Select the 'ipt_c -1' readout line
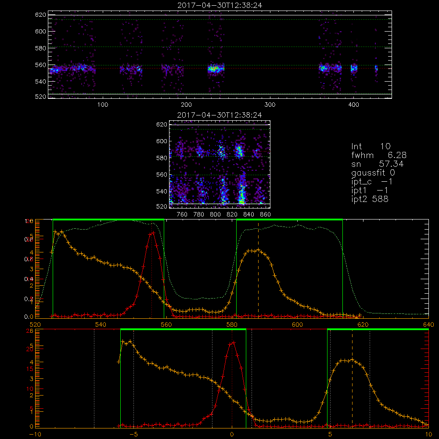This screenshot has width=439, height=439. pos(372,182)
